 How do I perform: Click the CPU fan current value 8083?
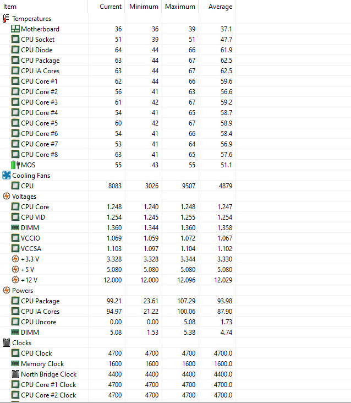(x=115, y=186)
